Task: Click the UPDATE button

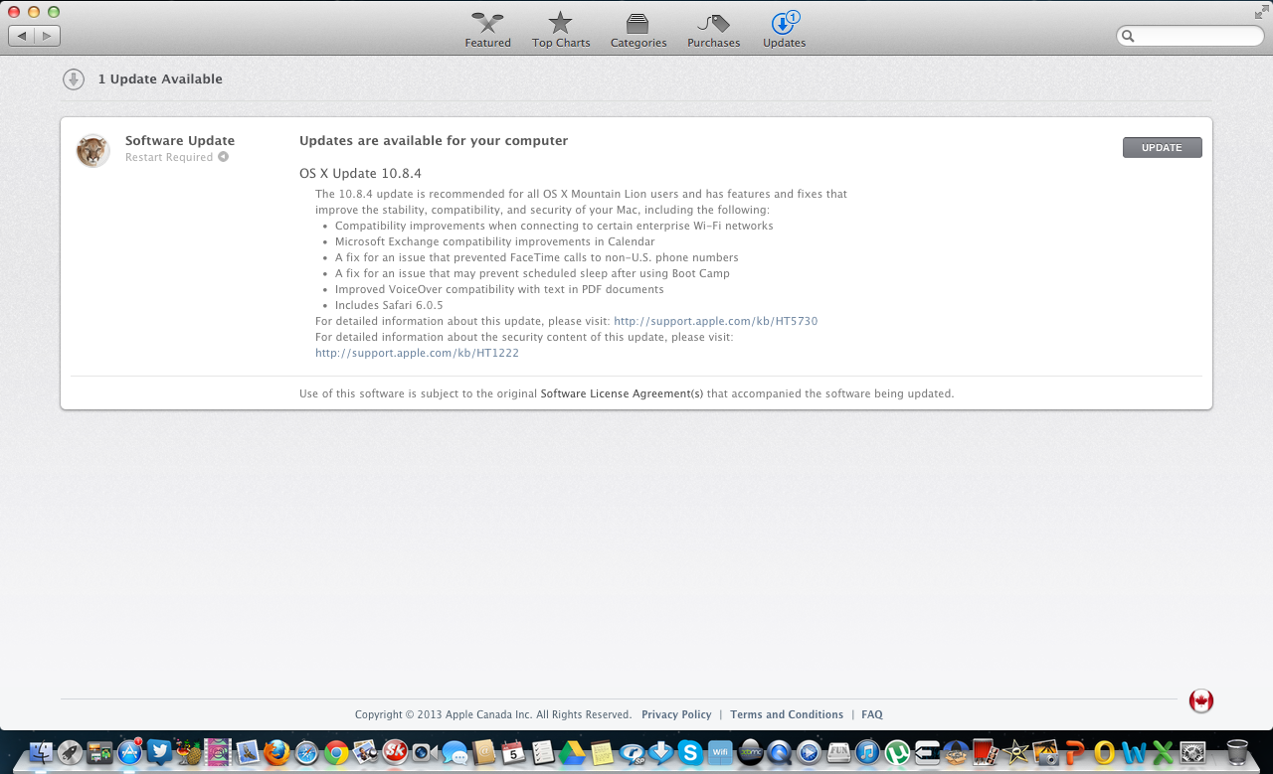Action: click(1162, 147)
